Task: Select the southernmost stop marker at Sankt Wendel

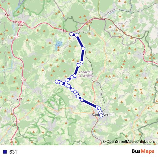Action: coord(101,115)
